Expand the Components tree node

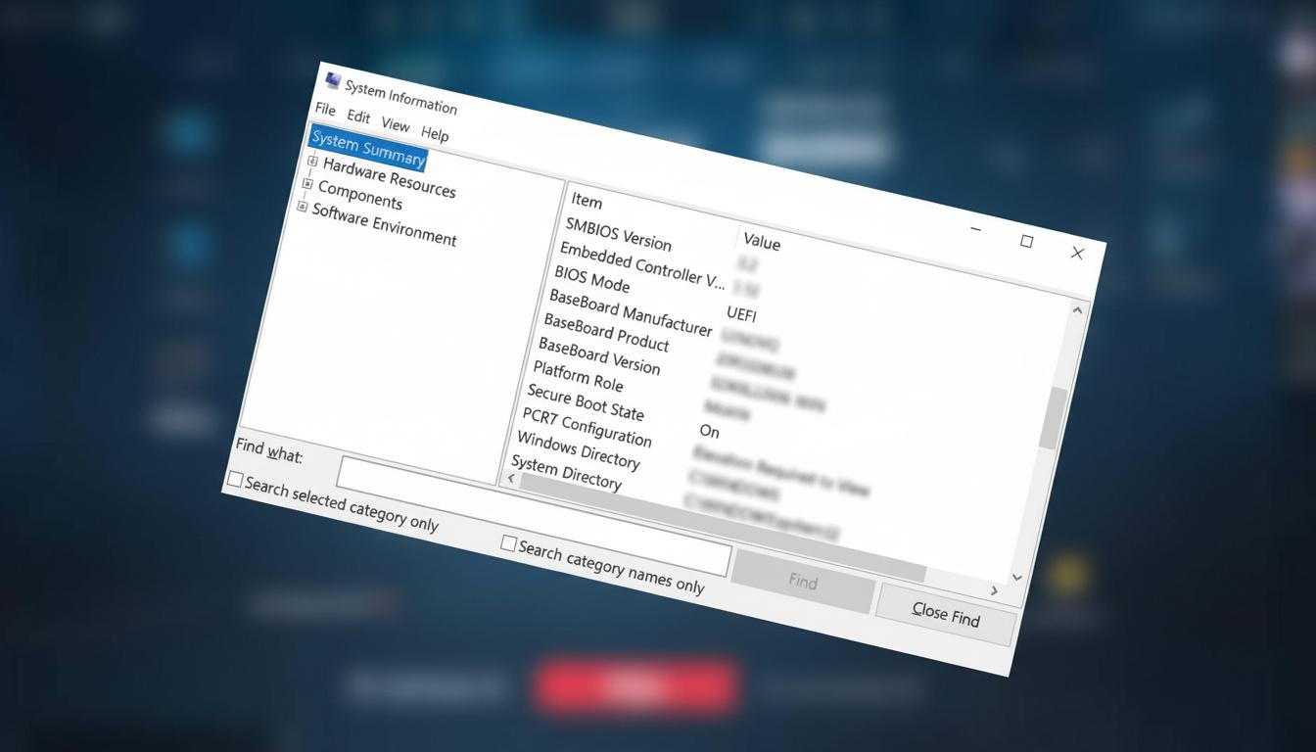pos(307,184)
